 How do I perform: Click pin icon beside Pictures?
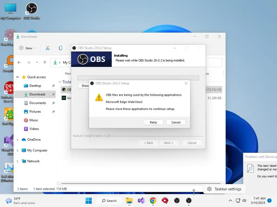pos(53,112)
